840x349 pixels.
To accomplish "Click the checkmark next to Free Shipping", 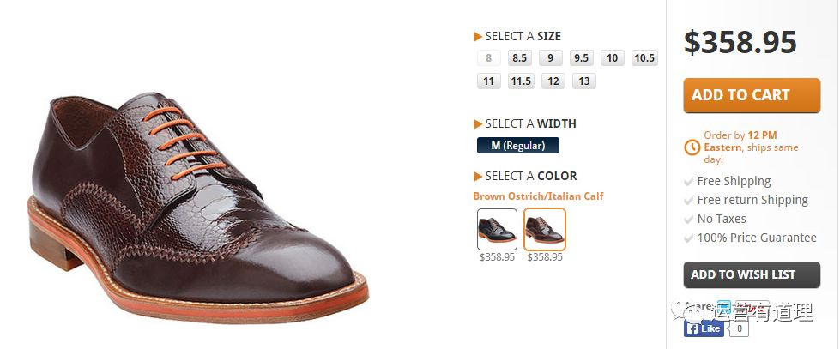I will coord(689,182).
